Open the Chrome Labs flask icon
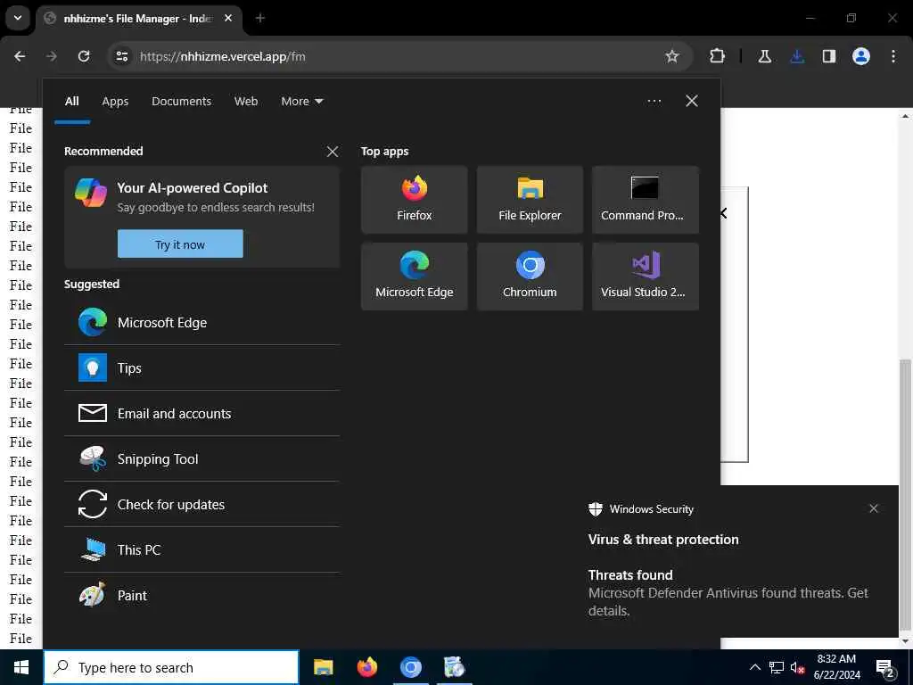 pyautogui.click(x=764, y=56)
